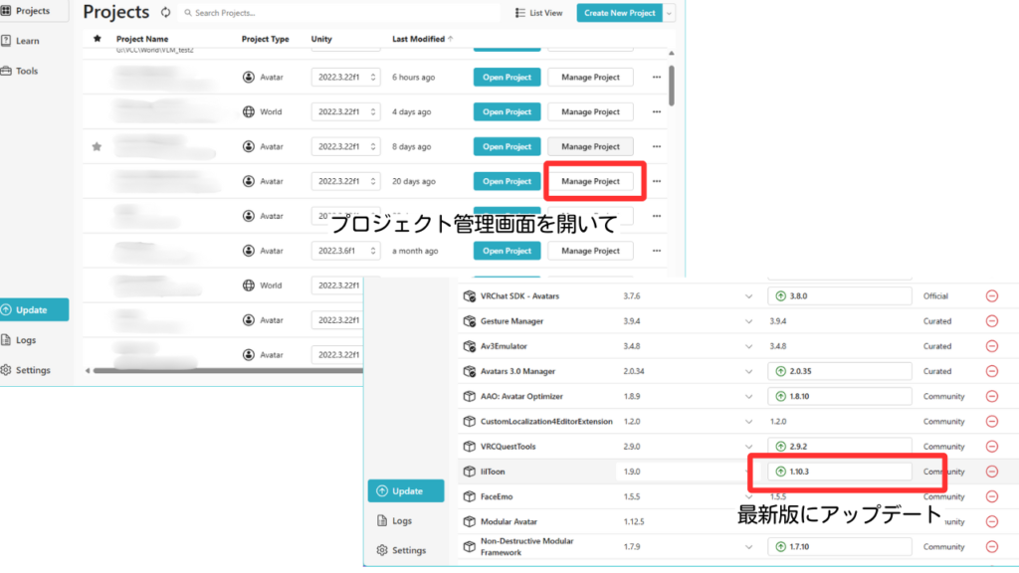Screen dimensions: 1019x573
Task: Click the package icon beside VRChat SDK - Avatars
Action: point(470,296)
